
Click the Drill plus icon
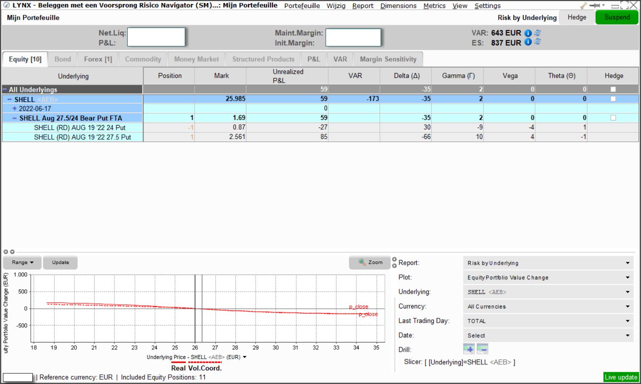(x=469, y=349)
